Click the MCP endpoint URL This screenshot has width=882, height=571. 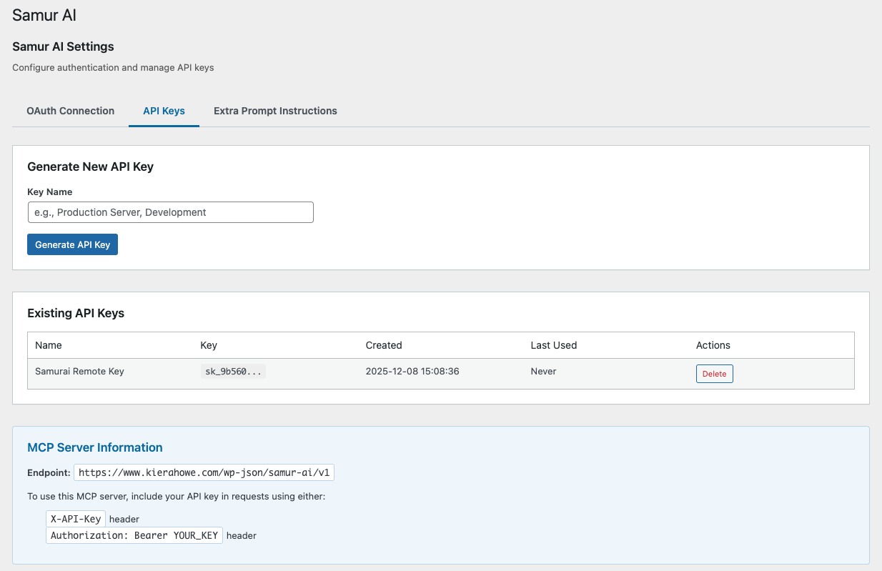point(205,472)
